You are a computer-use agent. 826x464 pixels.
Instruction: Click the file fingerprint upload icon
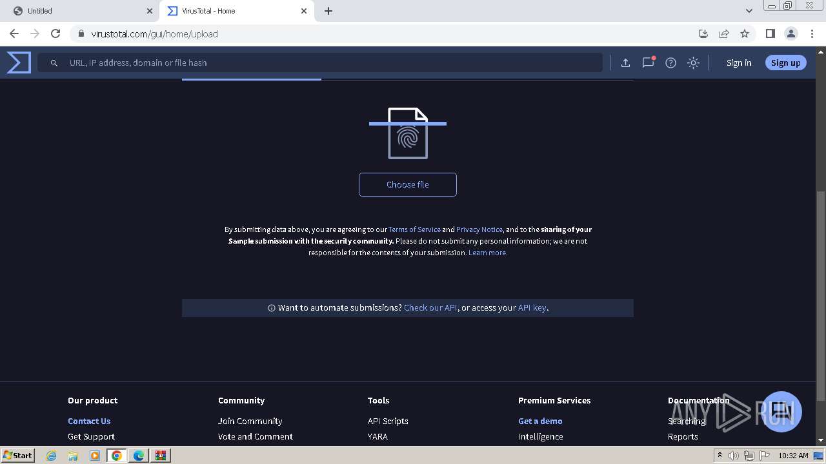tap(408, 133)
